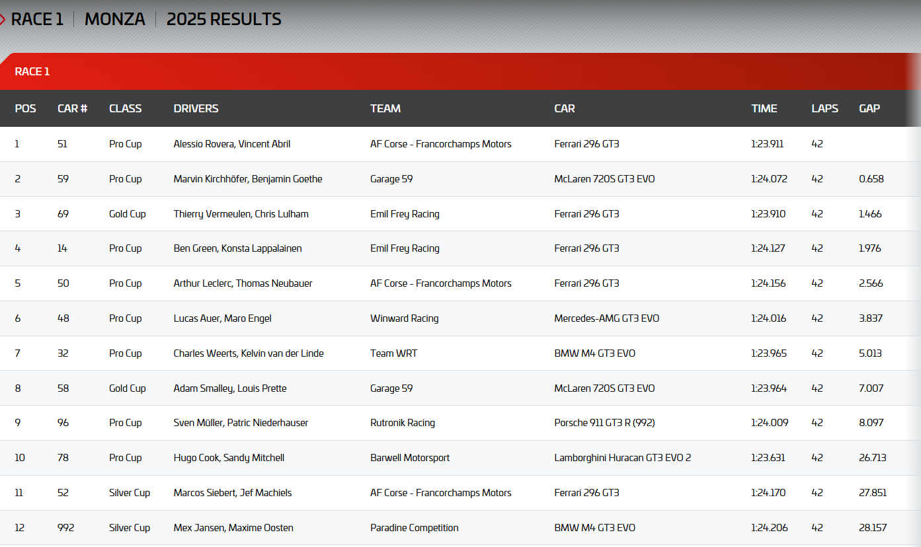This screenshot has height=547, width=921.
Task: Click drivers Charles Weerts, Kelvin van der Linde
Action: pos(249,353)
